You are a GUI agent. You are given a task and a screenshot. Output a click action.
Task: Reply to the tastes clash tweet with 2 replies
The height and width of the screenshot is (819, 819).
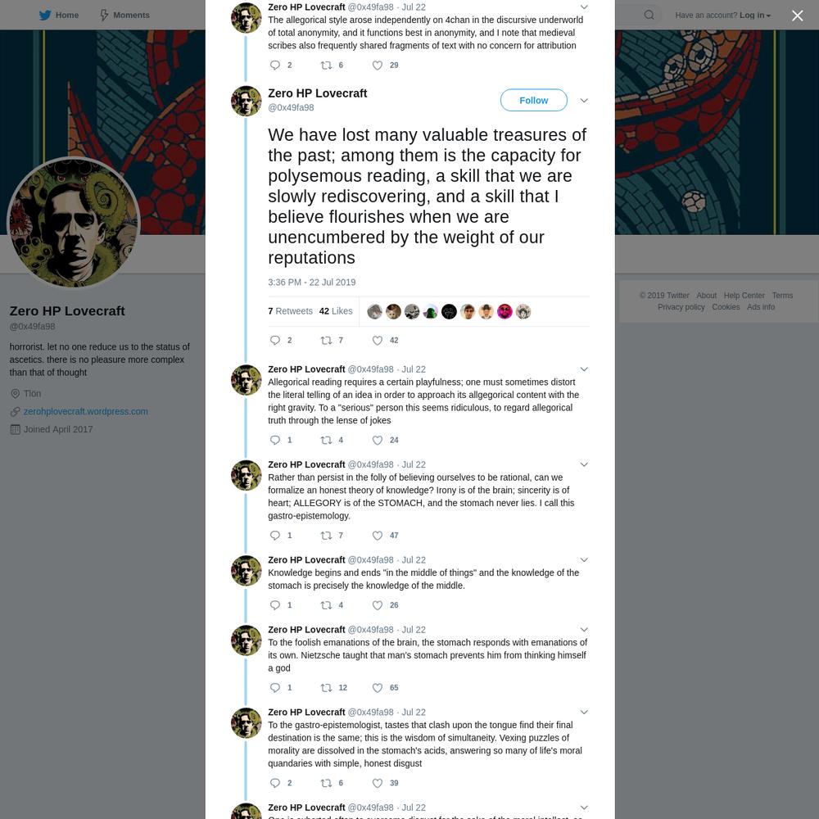pos(274,783)
